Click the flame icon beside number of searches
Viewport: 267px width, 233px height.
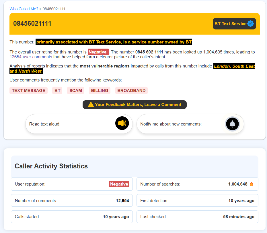click(x=251, y=184)
